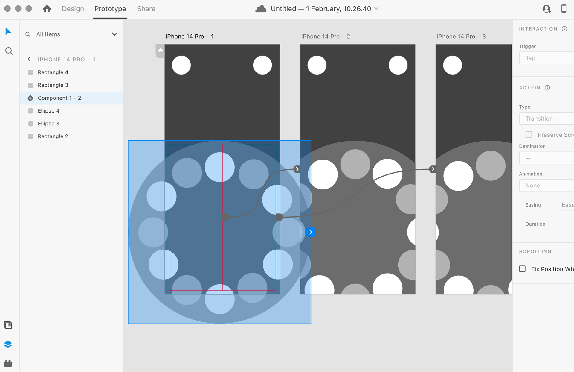Go to the Home screen icon
This screenshot has height=372, width=574.
[x=47, y=9]
